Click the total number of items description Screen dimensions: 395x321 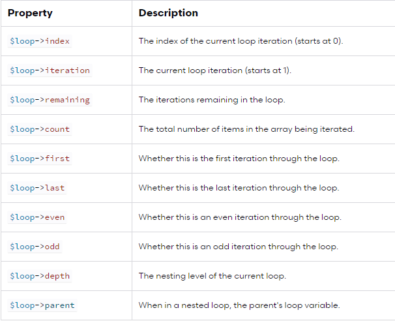coord(246,129)
